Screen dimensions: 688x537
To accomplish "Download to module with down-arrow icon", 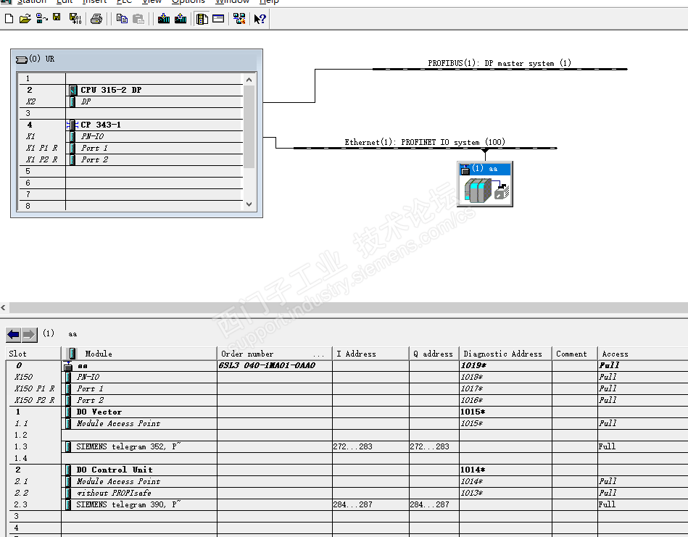I will [164, 19].
